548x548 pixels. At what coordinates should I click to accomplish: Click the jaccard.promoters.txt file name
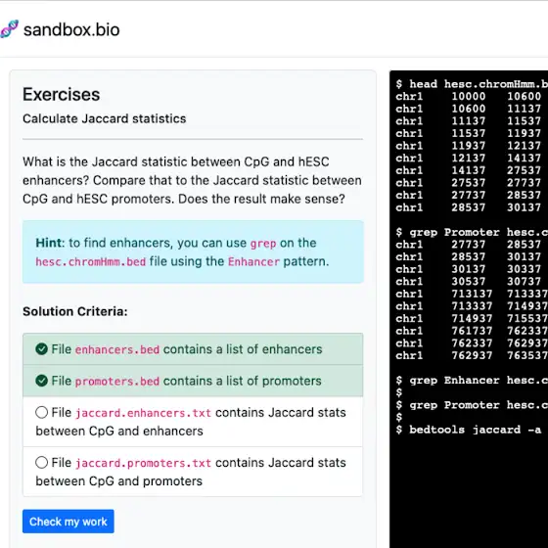143,463
